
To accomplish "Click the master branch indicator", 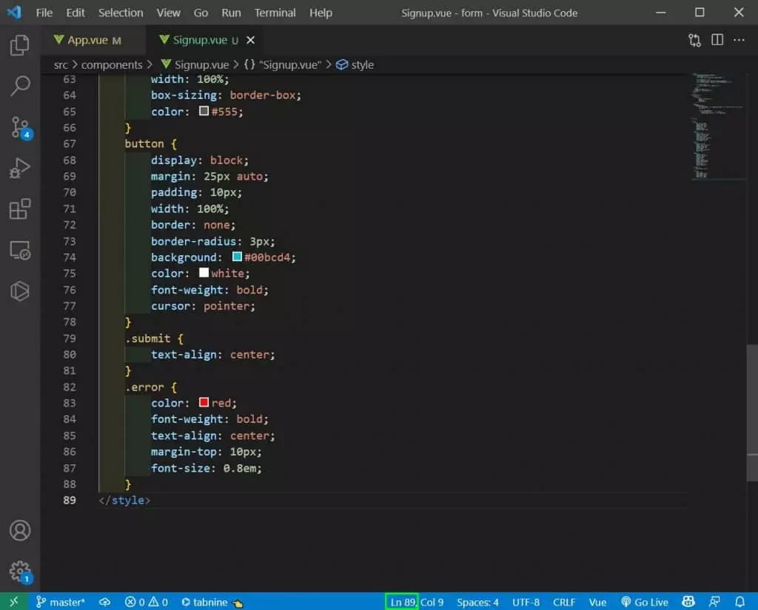I will pyautogui.click(x=60, y=601).
